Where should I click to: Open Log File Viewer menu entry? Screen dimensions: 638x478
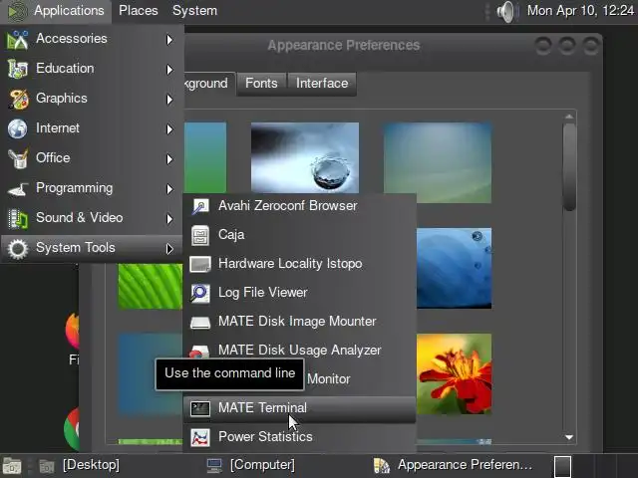[299, 293]
